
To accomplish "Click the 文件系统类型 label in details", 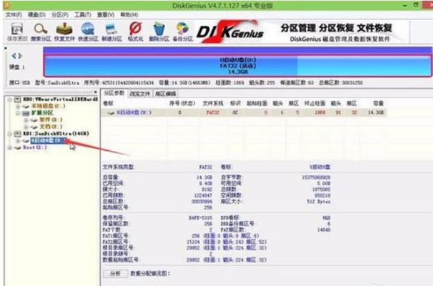I will click(118, 167).
